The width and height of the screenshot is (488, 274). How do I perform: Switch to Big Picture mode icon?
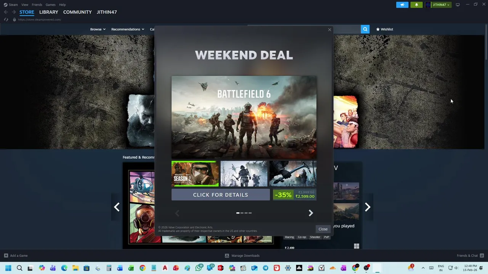click(458, 5)
